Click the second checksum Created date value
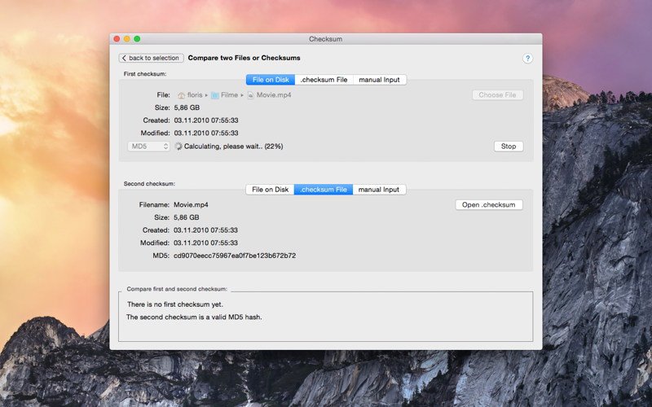652x407 pixels. coord(205,230)
